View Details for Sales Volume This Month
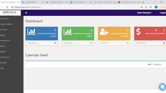 (x=141, y=43)
